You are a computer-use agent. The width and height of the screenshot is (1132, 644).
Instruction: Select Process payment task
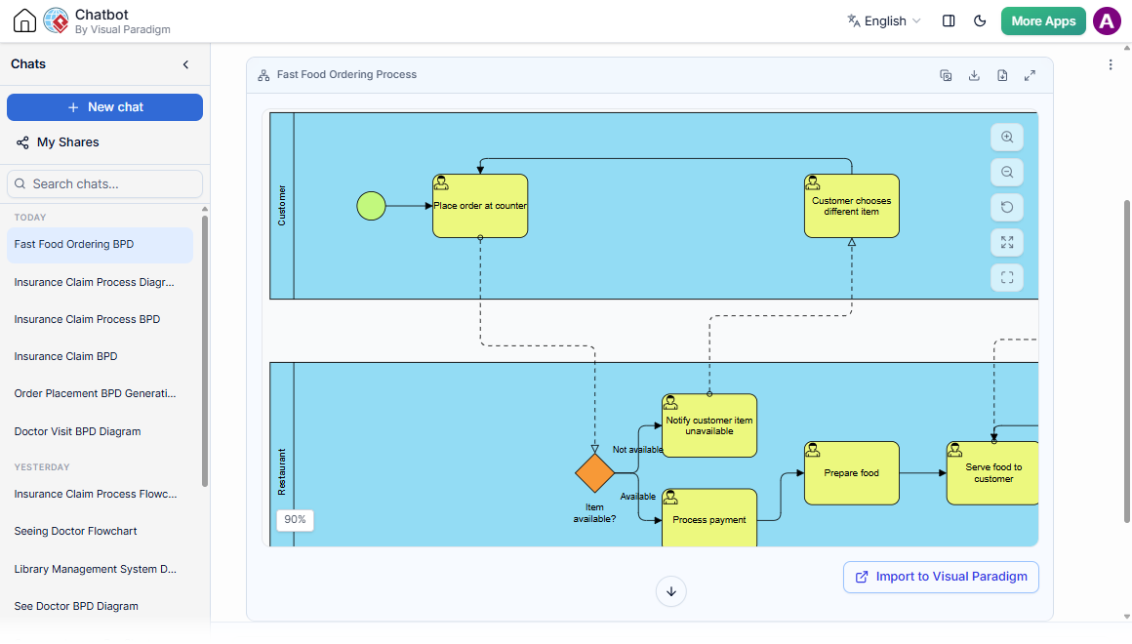pos(709,518)
